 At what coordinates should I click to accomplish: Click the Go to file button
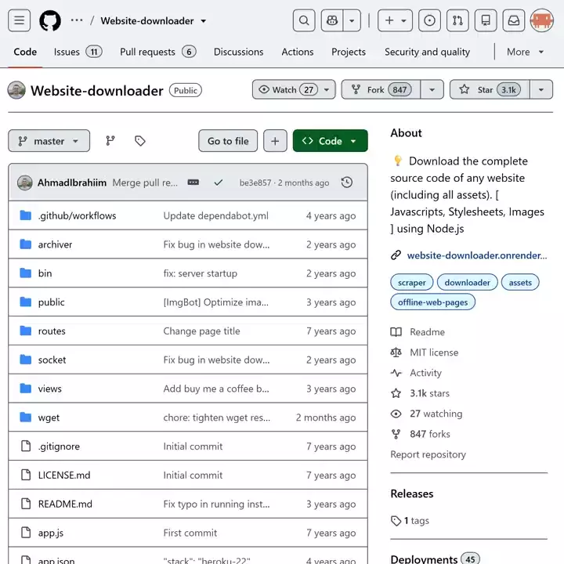(228, 141)
